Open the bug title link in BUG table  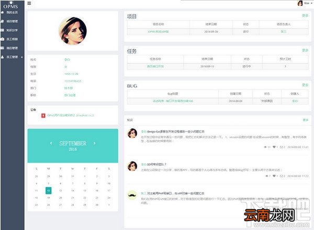[x=173, y=101]
